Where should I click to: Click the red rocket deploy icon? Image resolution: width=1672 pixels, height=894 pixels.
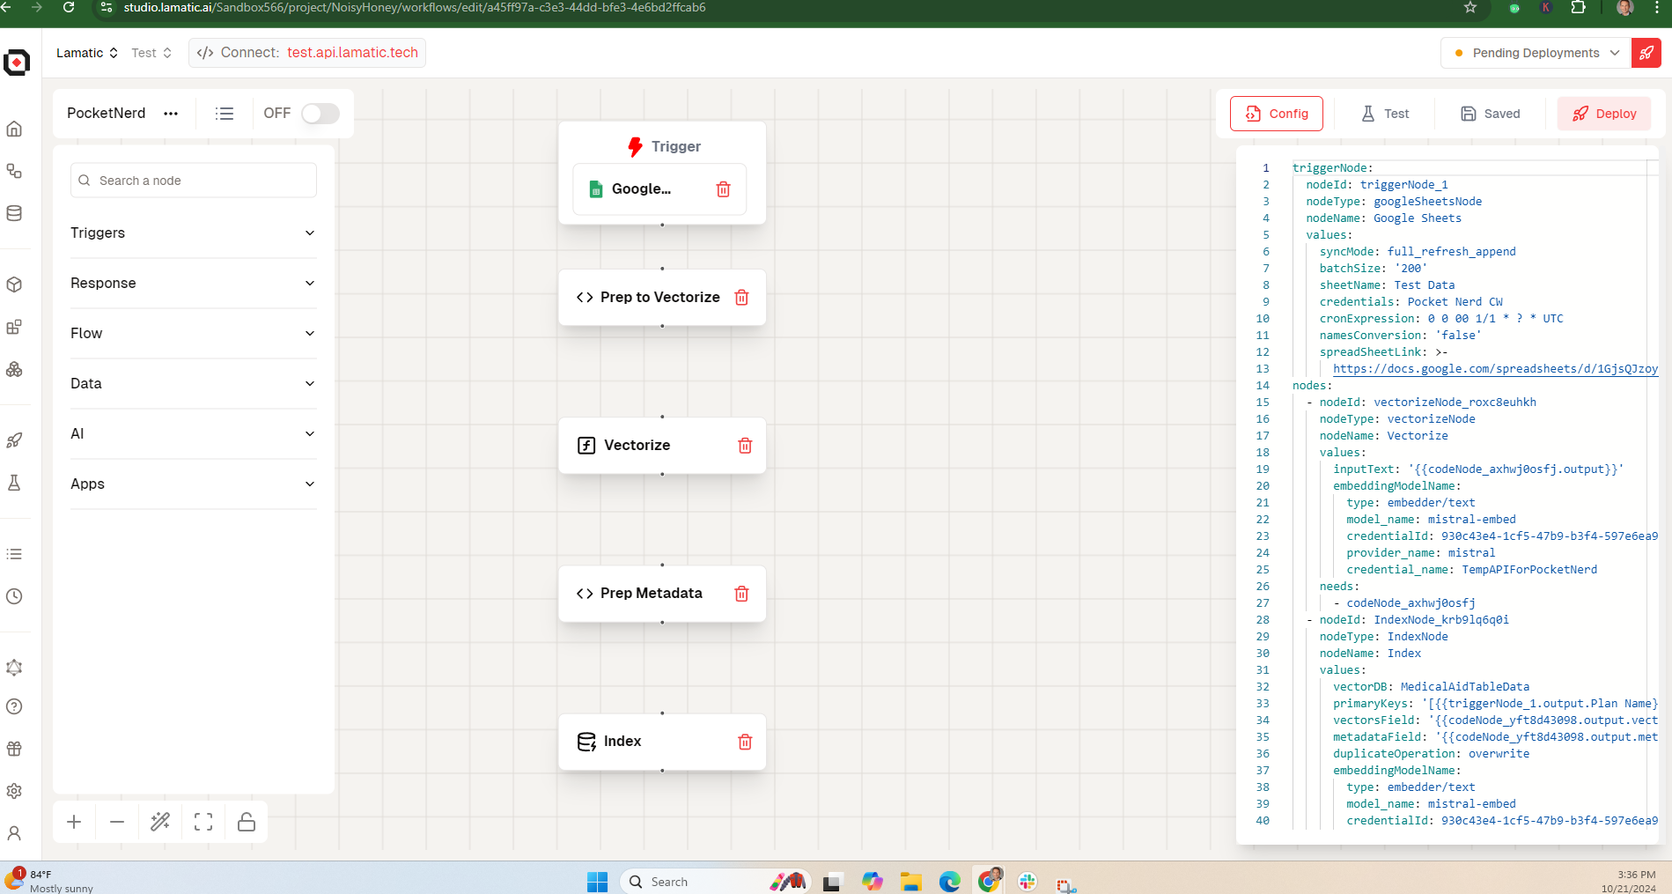click(1646, 53)
